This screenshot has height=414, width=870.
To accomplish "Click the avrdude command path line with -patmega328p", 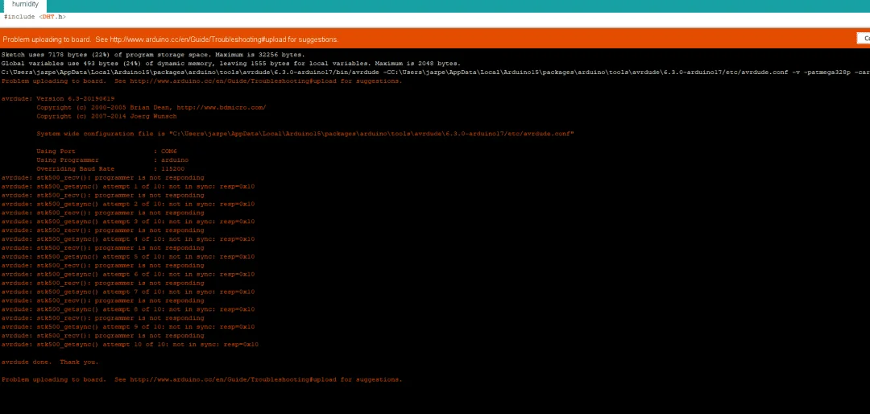I will coord(435,72).
